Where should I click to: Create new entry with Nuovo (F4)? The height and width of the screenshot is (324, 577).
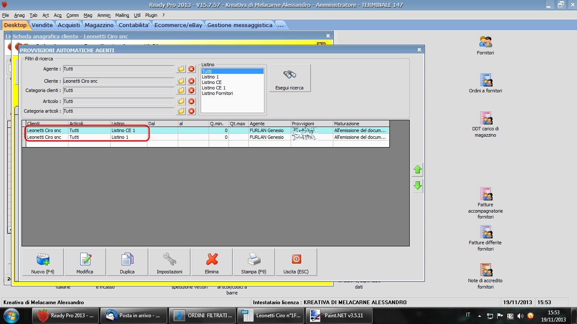pos(43,262)
